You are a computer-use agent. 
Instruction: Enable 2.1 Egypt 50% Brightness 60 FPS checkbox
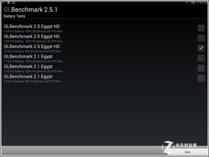(x=201, y=78)
